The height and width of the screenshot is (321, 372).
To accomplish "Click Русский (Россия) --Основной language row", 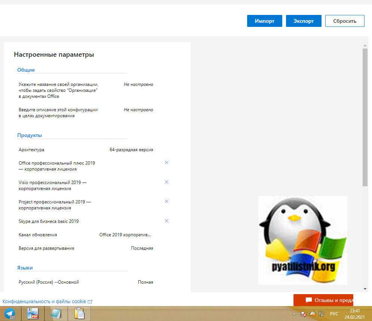I will point(49,282).
